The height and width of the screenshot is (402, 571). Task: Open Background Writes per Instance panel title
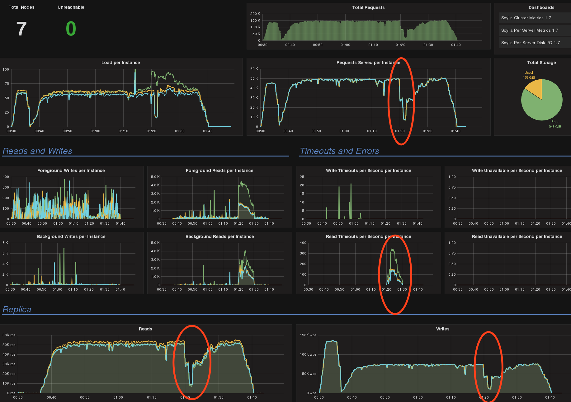(71, 236)
